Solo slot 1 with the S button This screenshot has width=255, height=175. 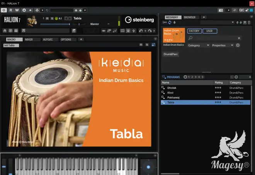click(x=52, y=19)
